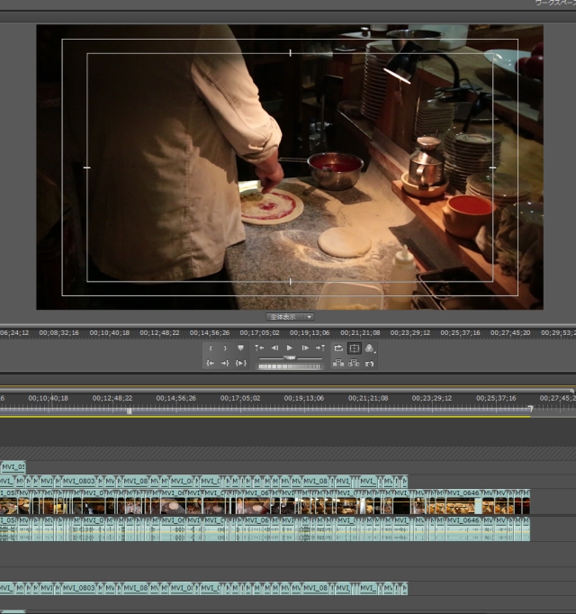Image resolution: width=576 pixels, height=614 pixels.
Task: Toggle the Safe Margins overlay button
Action: click(x=354, y=348)
